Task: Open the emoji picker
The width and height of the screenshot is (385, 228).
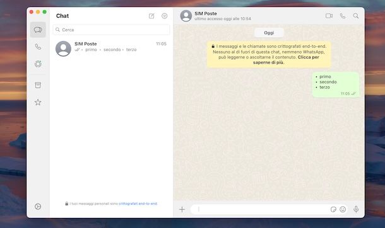Action: [x=343, y=209]
